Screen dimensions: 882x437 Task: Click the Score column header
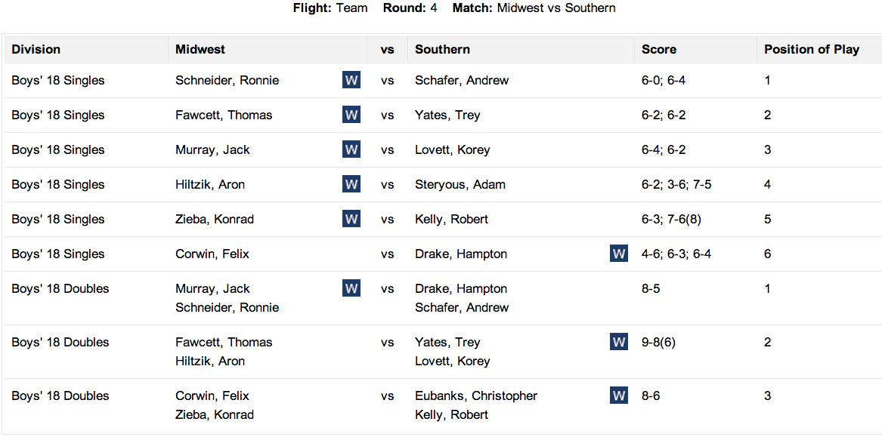[659, 49]
